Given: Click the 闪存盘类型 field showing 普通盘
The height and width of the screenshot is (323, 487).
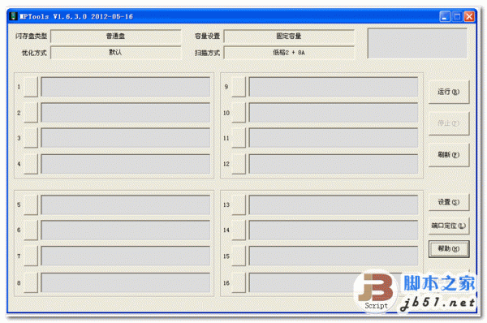Looking at the screenshot, I should (x=116, y=36).
